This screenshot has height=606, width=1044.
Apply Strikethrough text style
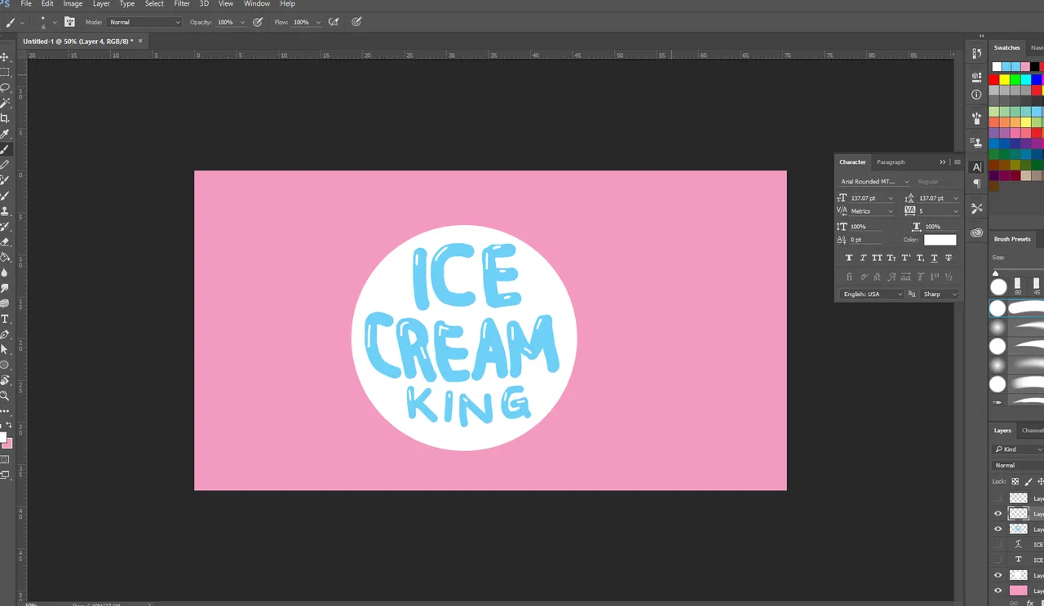pyautogui.click(x=949, y=258)
